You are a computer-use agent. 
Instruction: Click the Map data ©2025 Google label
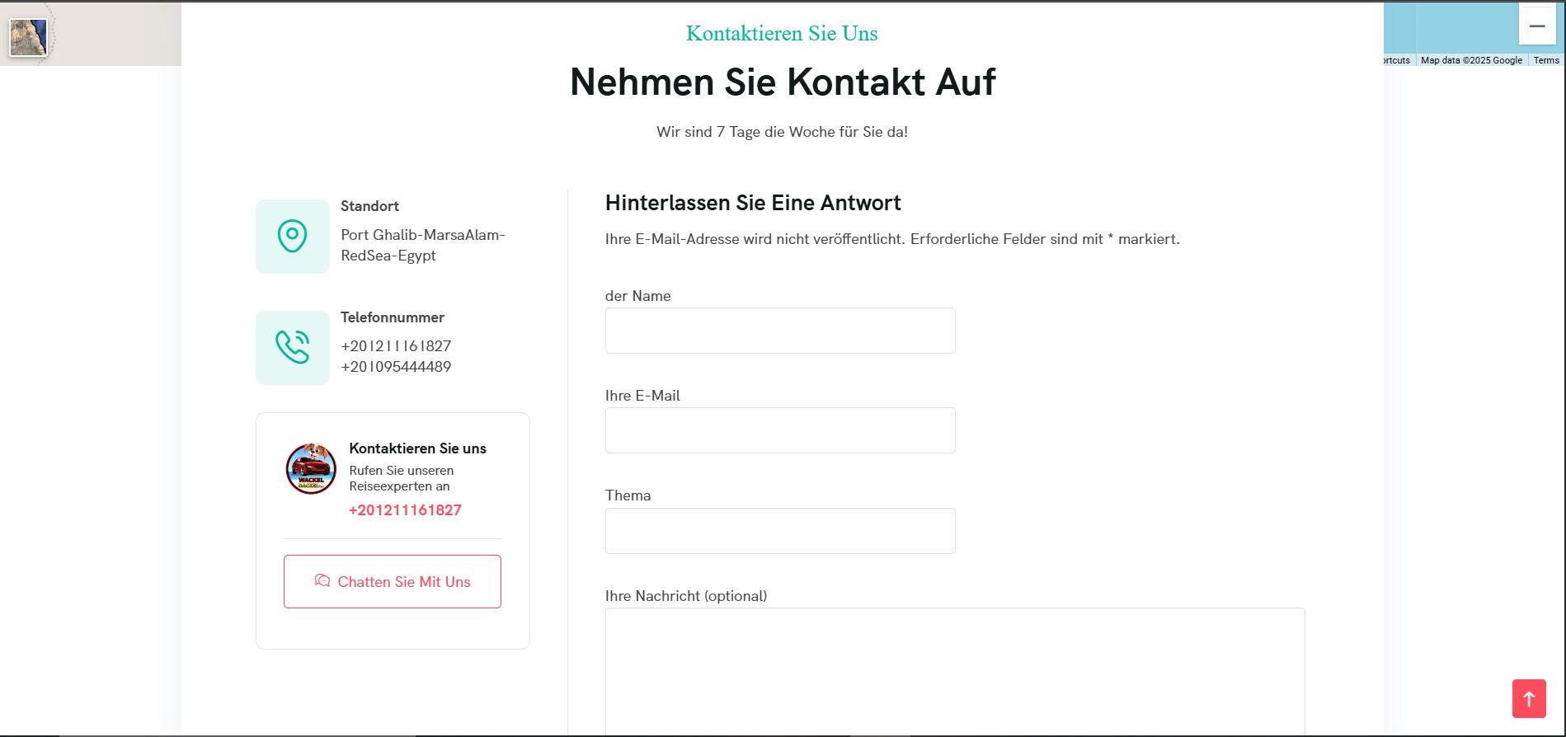pyautogui.click(x=1471, y=60)
